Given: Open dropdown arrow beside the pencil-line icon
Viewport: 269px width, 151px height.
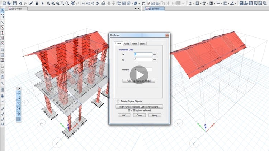Looking at the screenshot, I should (x=235, y=3).
